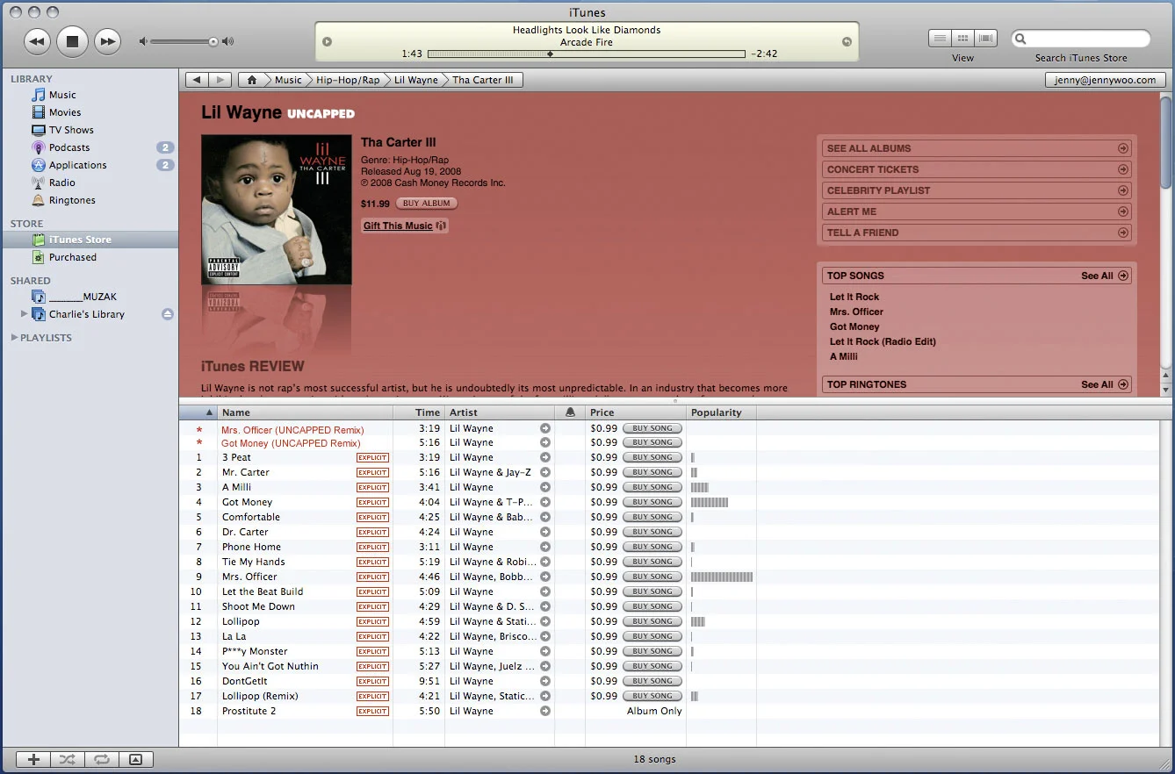The width and height of the screenshot is (1175, 774).
Task: Open jenny@jennywoo.com account button
Action: [x=1106, y=80]
